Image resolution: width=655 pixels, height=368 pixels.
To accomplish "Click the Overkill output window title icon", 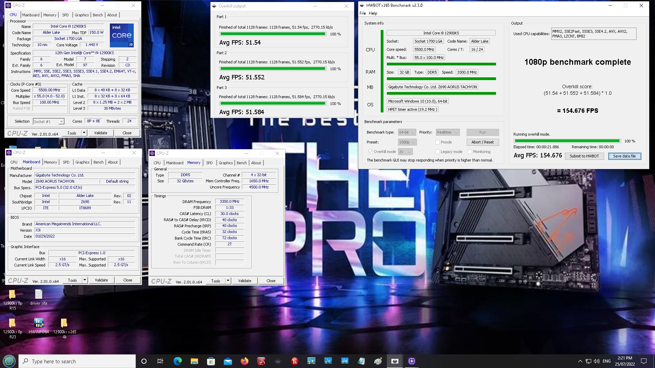I will pos(214,6).
